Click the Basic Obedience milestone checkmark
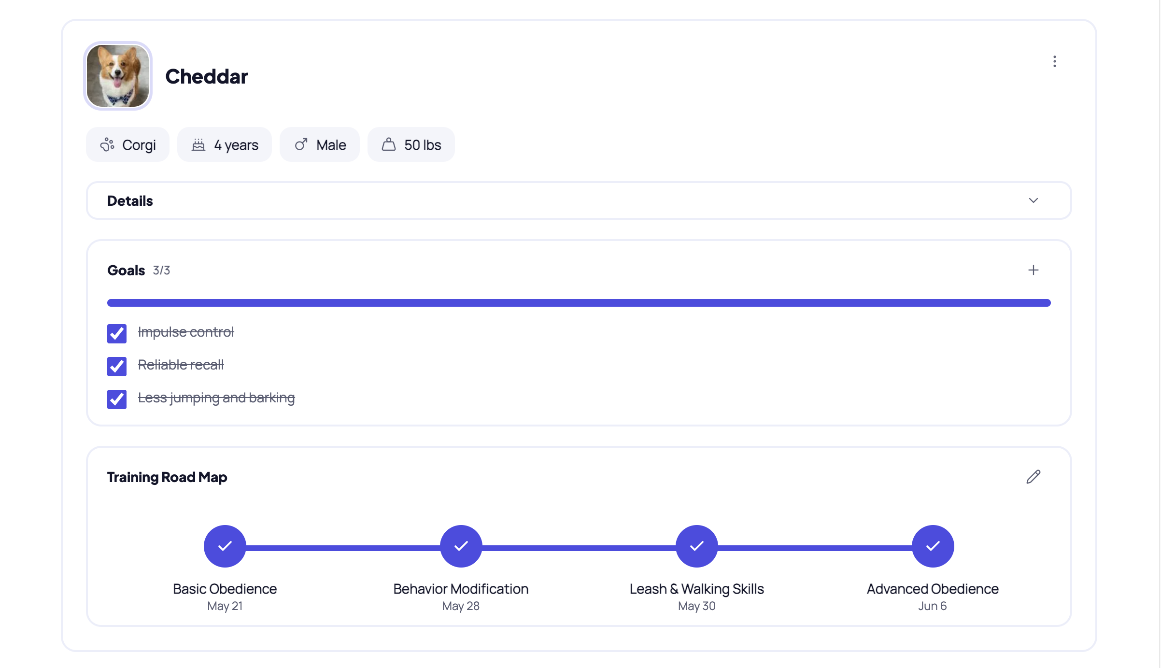This screenshot has width=1161, height=668. tap(225, 546)
